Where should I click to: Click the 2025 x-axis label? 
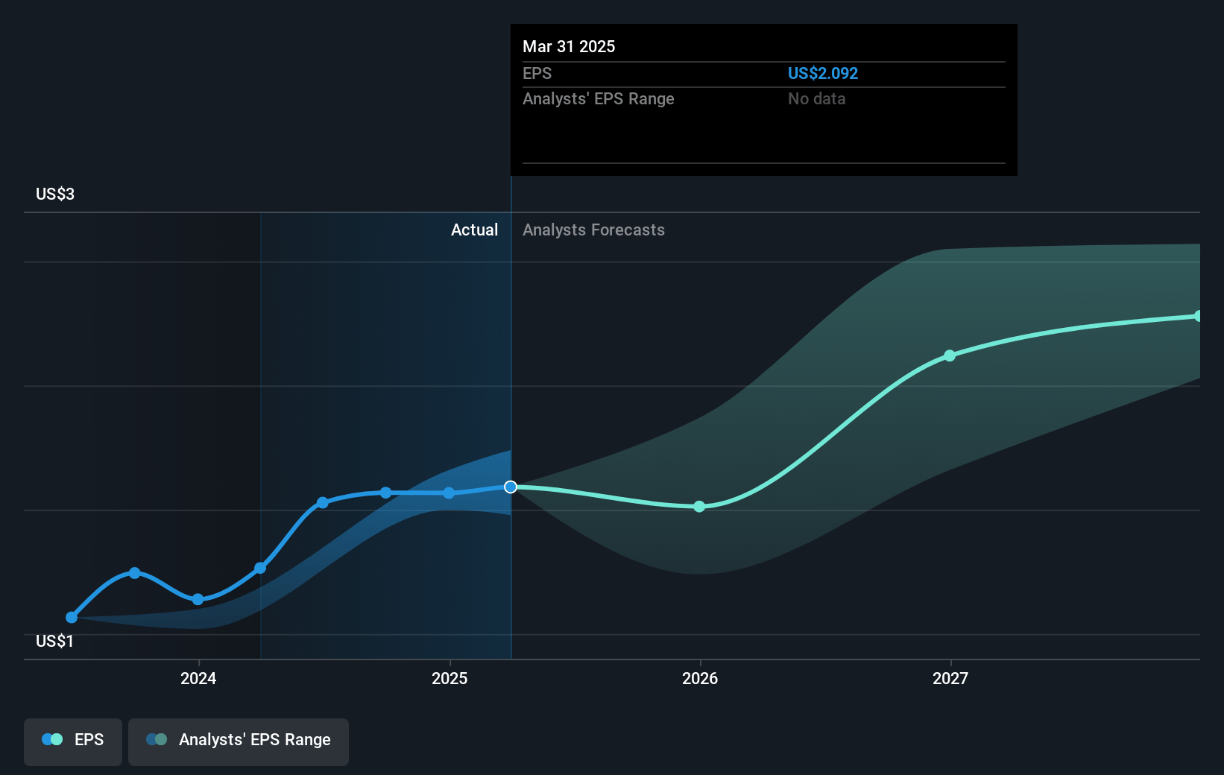point(449,678)
